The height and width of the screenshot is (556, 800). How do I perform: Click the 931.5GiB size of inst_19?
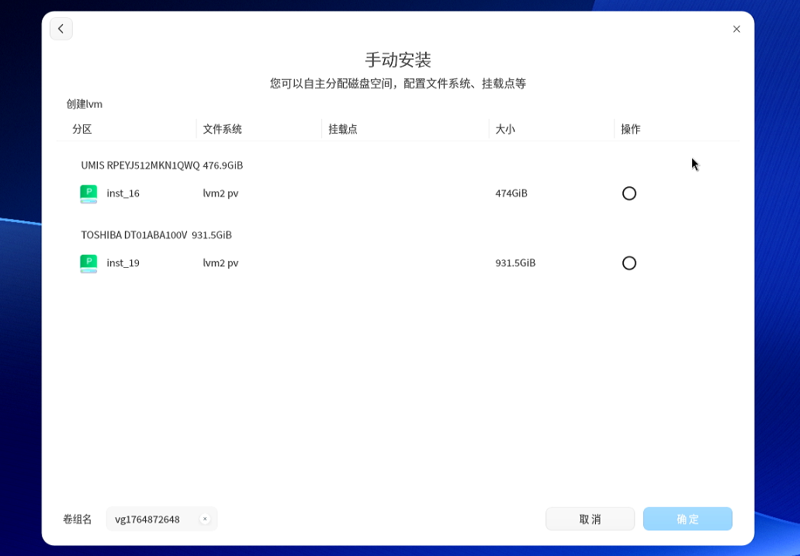point(515,263)
